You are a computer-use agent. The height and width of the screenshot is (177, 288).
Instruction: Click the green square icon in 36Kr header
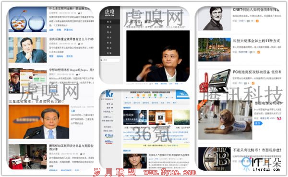click(155, 95)
